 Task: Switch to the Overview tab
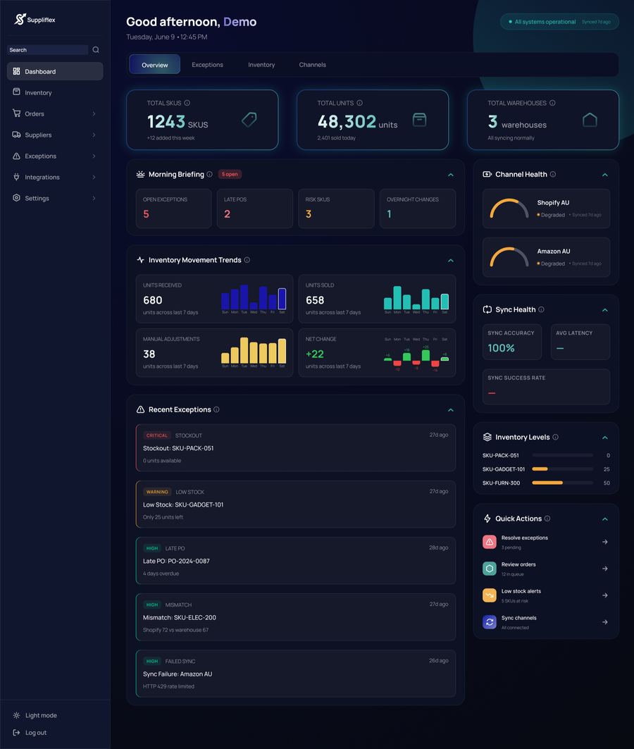click(155, 65)
